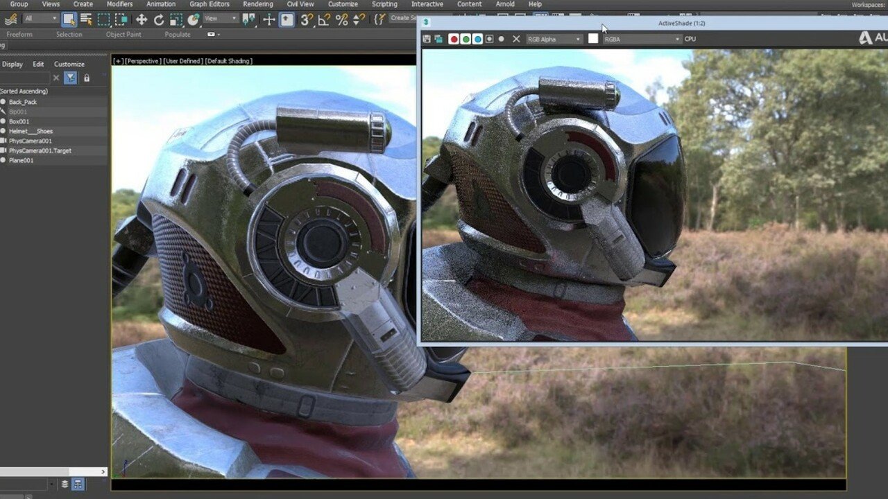
Task: Toggle the red channel display
Action: (454, 39)
